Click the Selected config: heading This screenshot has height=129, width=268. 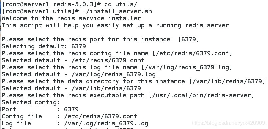click(31, 102)
